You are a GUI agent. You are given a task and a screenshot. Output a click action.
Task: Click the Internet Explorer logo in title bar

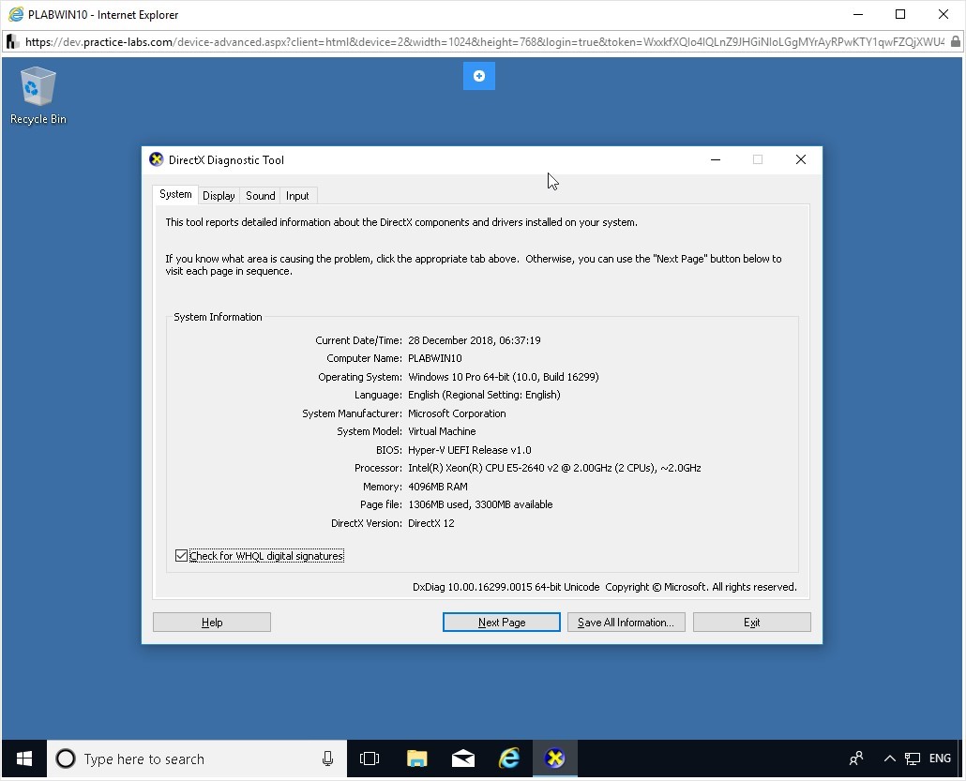(15, 14)
